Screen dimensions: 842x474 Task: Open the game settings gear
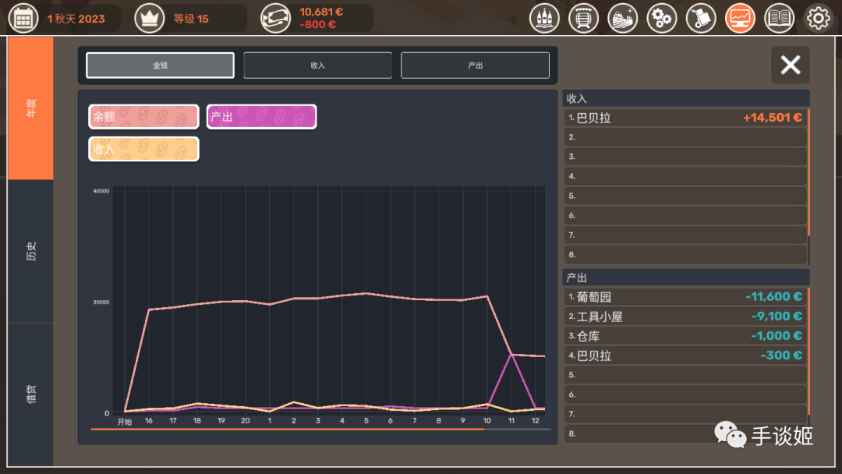pos(816,17)
